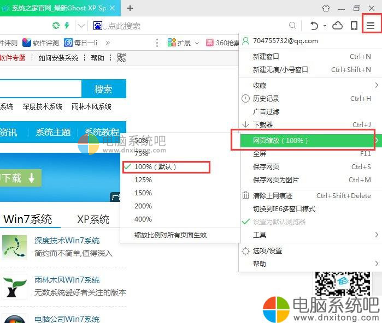Viewport: 382px width, 323px height.
Task: Open 选项/设置 with gear icon
Action: tap(310, 251)
